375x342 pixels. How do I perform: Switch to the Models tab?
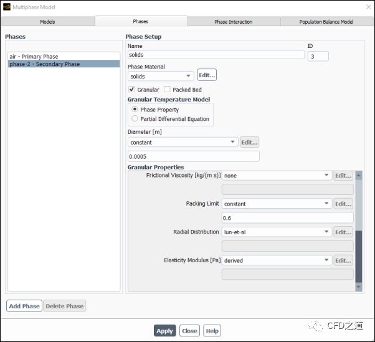click(x=47, y=22)
